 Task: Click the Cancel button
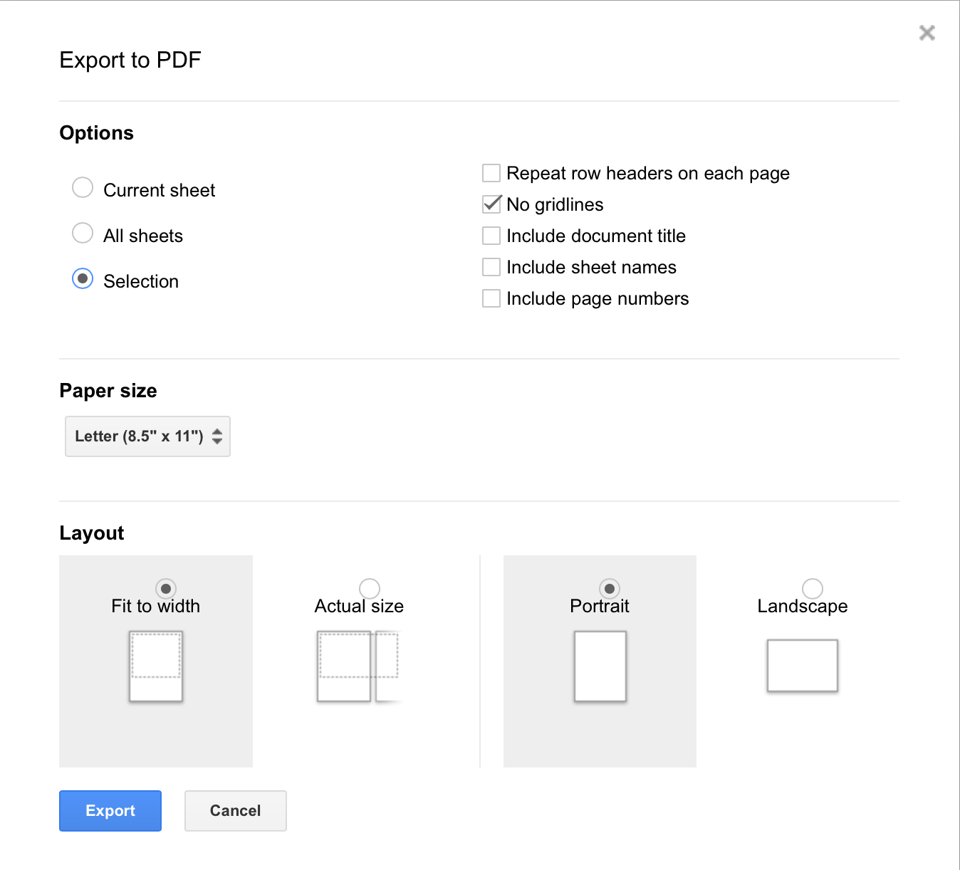236,811
